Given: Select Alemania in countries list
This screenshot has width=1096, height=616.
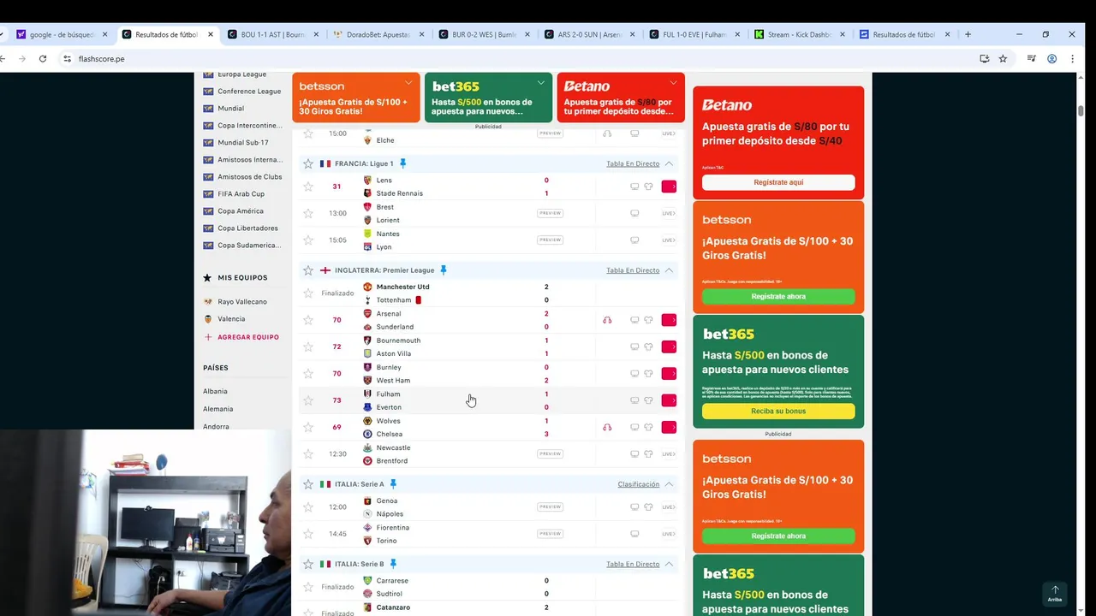Looking at the screenshot, I should point(217,409).
